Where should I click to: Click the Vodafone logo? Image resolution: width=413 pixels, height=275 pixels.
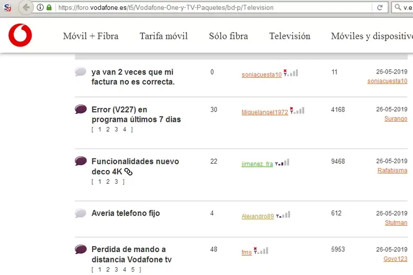point(20,35)
